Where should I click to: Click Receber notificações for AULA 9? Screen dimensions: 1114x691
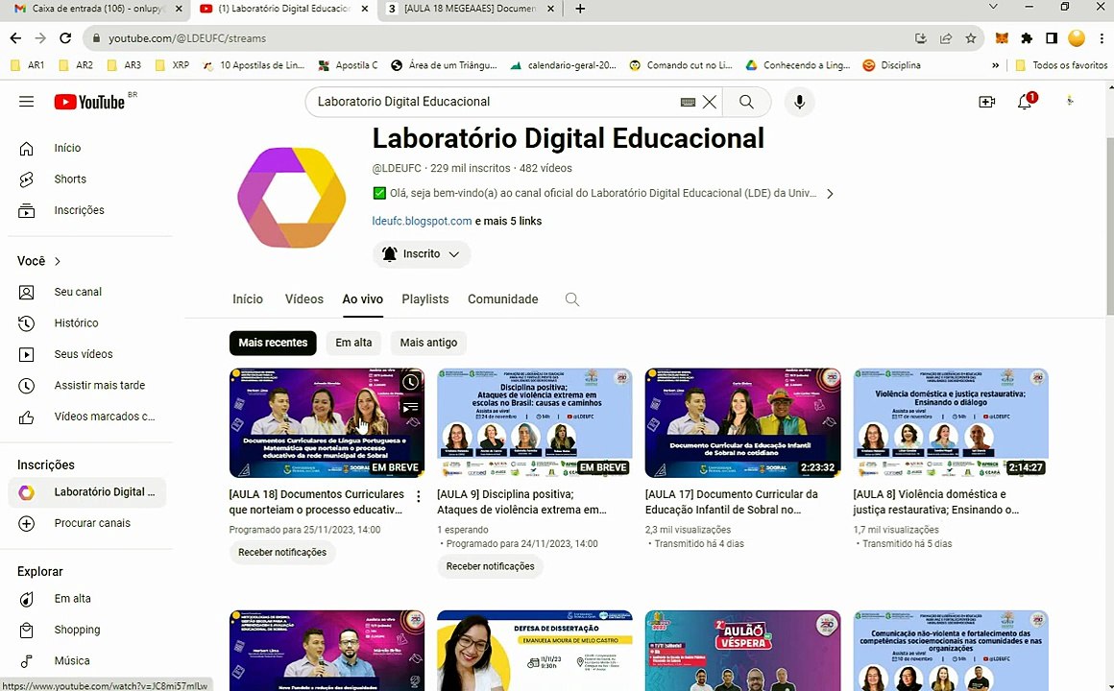point(490,566)
